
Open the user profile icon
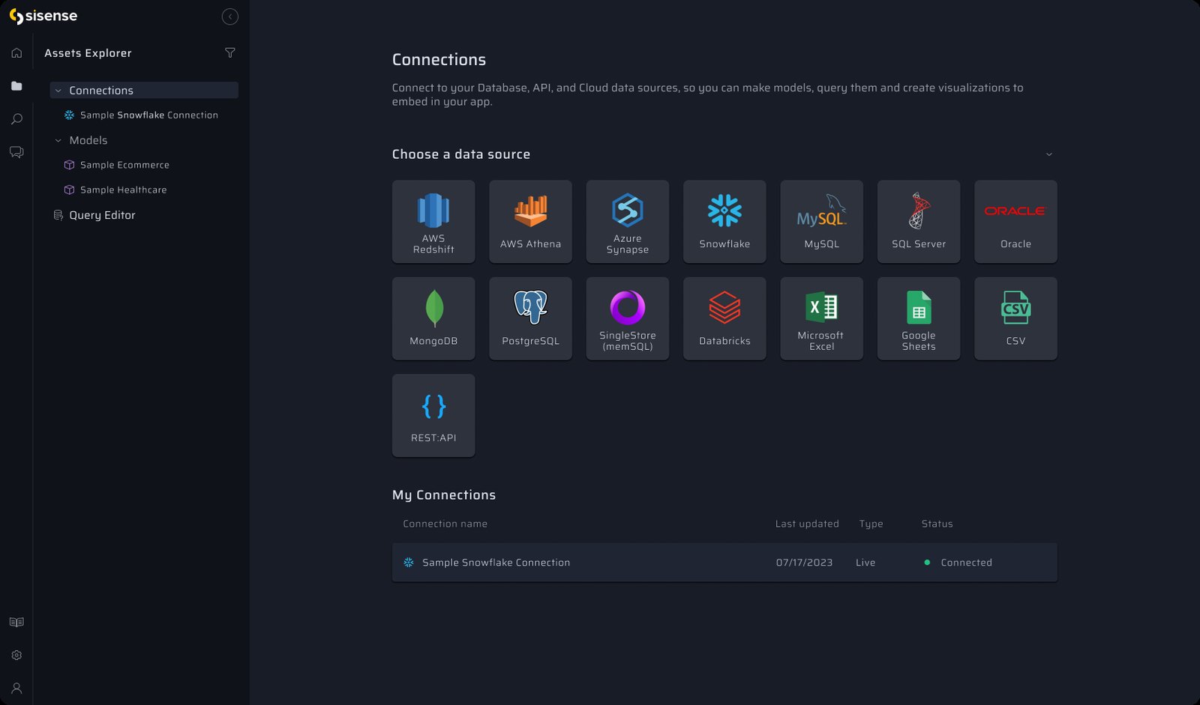16,689
